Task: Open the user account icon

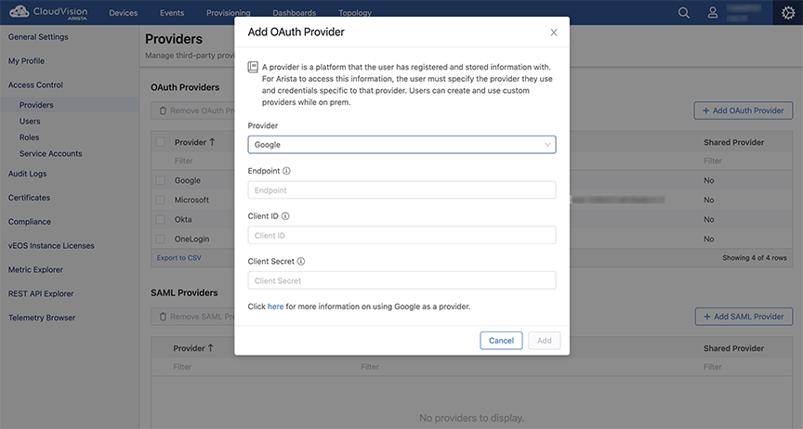Action: (x=712, y=13)
